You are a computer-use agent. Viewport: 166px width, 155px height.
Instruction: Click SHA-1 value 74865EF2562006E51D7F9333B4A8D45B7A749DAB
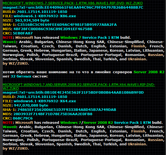click(67, 110)
